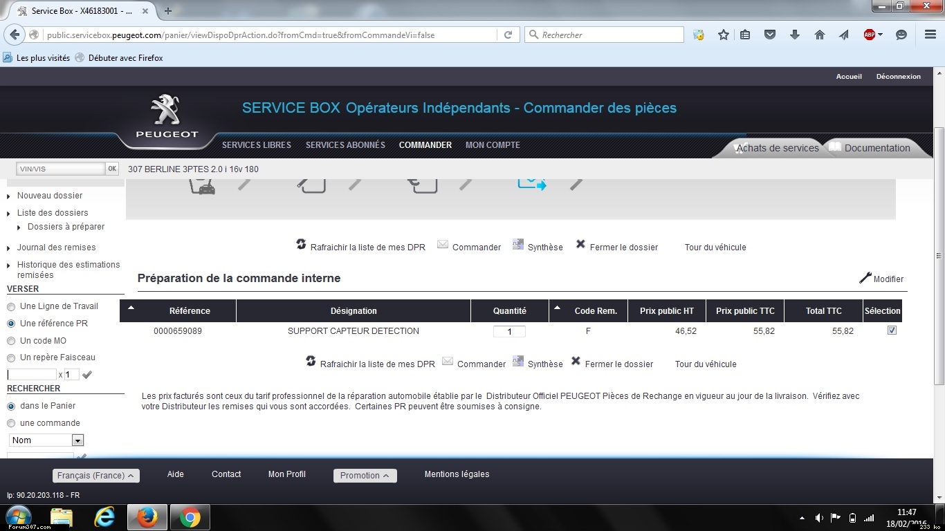This screenshot has width=945, height=531.
Task: Open the SERVICES LIBRES menu
Action: click(x=257, y=145)
